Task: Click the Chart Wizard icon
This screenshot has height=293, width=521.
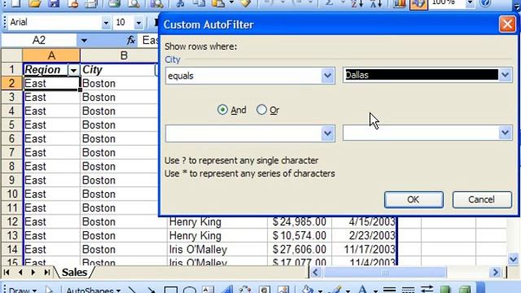Action: coord(400,3)
